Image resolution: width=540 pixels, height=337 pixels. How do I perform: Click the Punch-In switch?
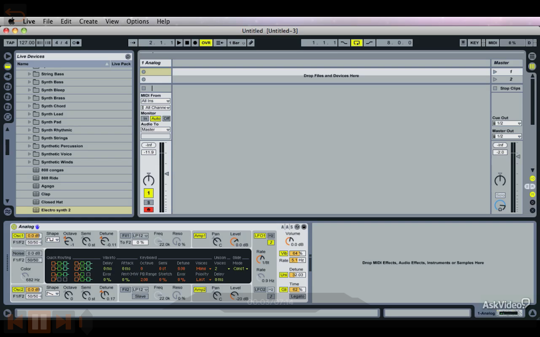344,43
